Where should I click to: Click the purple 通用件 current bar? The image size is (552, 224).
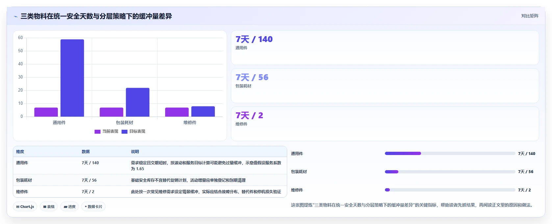click(x=46, y=112)
